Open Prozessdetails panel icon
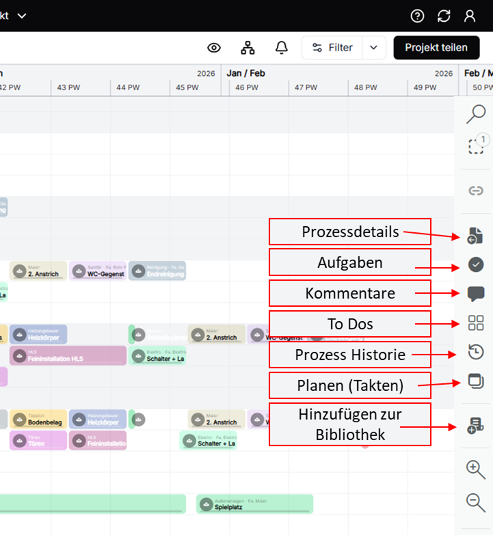This screenshot has width=493, height=535. pos(476,236)
